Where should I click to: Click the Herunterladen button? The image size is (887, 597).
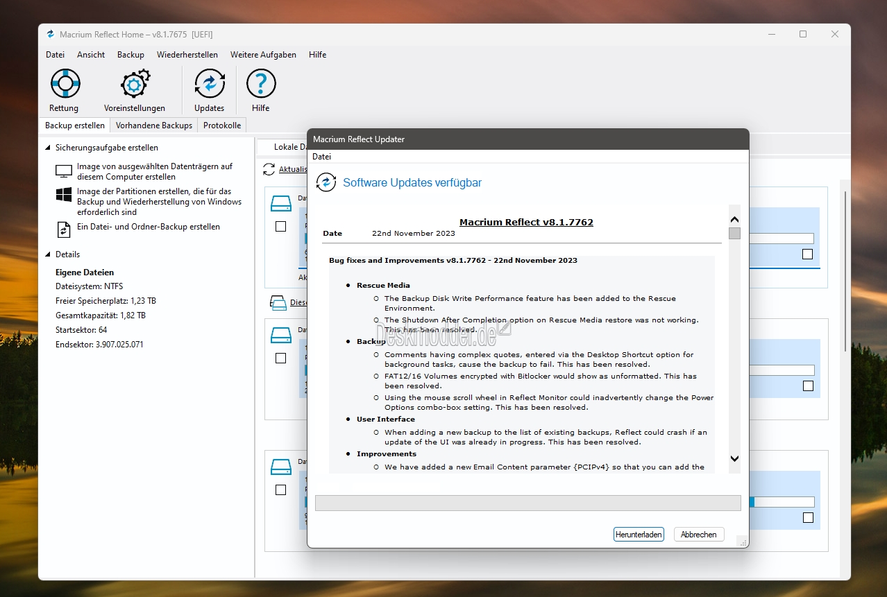(639, 535)
